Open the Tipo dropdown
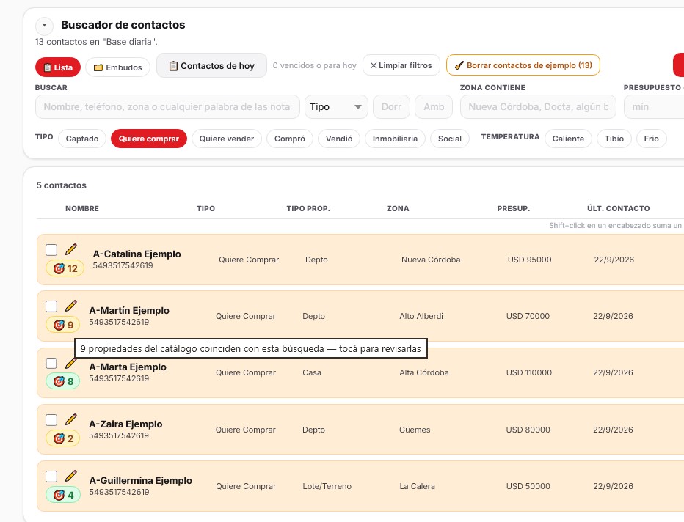This screenshot has width=684, height=522. (x=336, y=107)
